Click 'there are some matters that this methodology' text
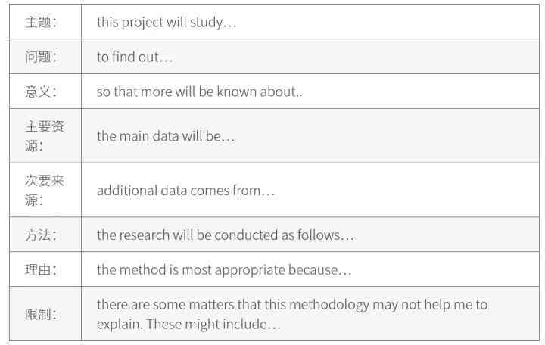The image size is (545, 345). click(x=233, y=305)
